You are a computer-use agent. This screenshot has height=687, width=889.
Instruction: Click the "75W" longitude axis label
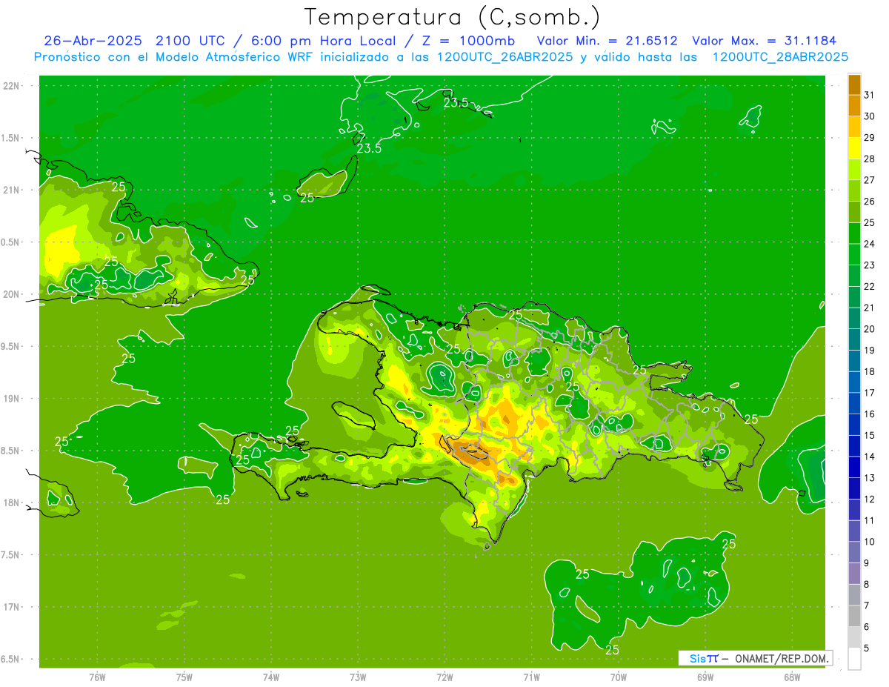pyautogui.click(x=184, y=677)
